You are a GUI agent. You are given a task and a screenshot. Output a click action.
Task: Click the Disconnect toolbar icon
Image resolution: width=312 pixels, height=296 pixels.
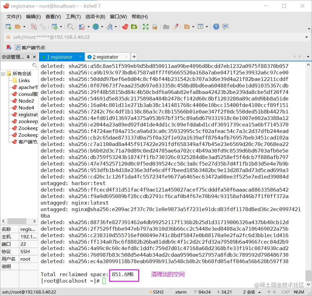click(x=34, y=27)
